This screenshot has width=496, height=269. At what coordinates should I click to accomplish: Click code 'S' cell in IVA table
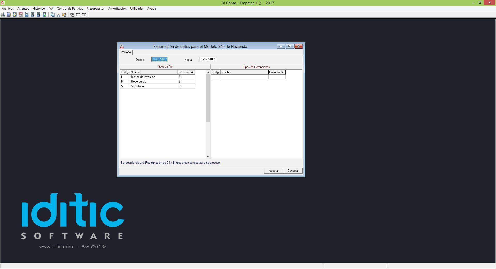tap(125, 86)
